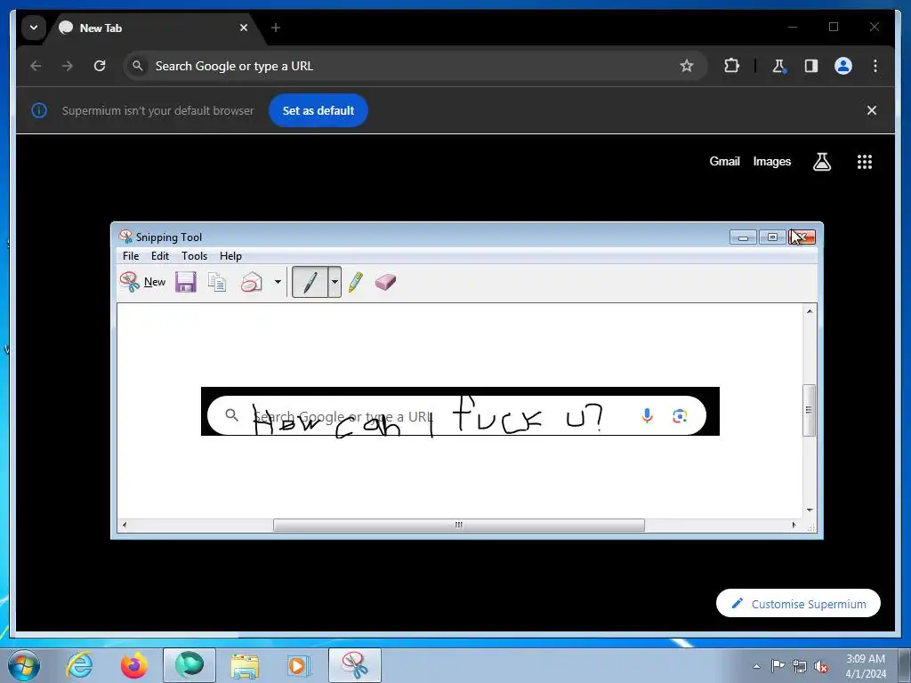Click the search magnifier in address bar
This screenshot has height=683, width=911.
(x=138, y=66)
